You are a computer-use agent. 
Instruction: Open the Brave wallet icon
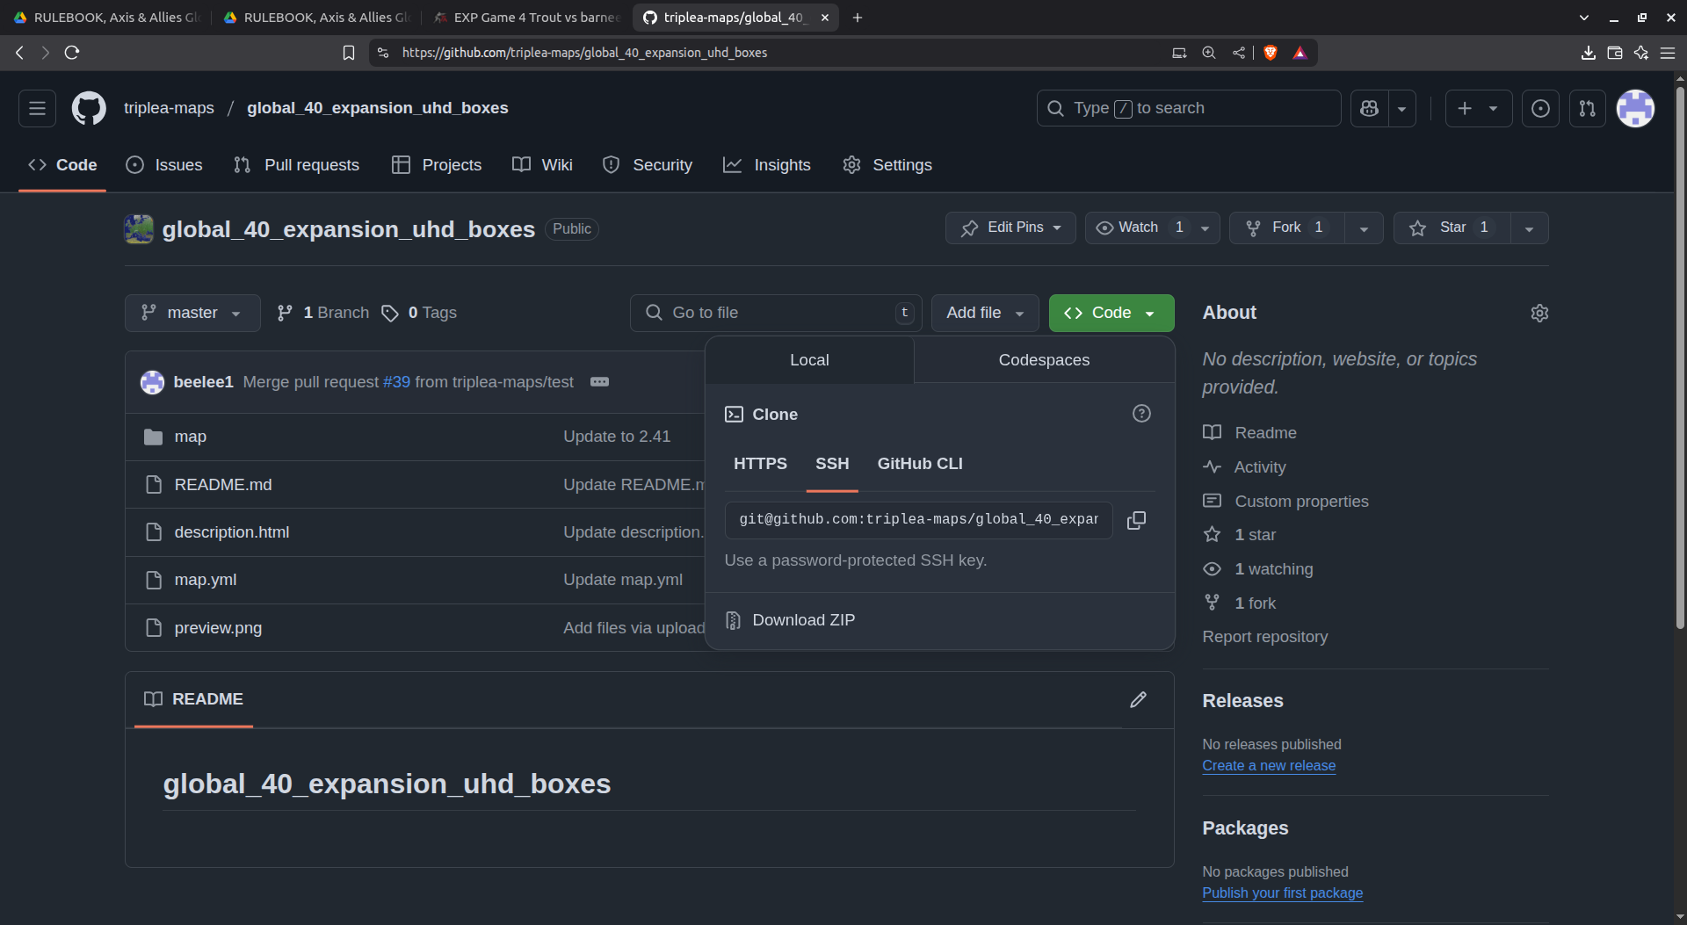coord(1614,53)
